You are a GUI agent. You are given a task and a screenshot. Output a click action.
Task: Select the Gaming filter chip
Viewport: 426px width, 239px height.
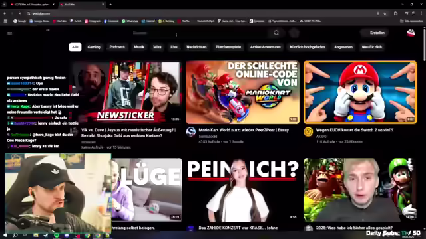tap(94, 47)
